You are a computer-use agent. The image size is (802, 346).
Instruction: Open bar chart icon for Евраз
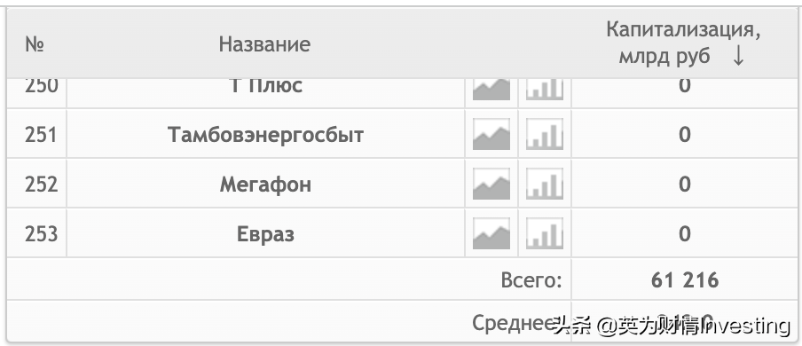pos(545,234)
